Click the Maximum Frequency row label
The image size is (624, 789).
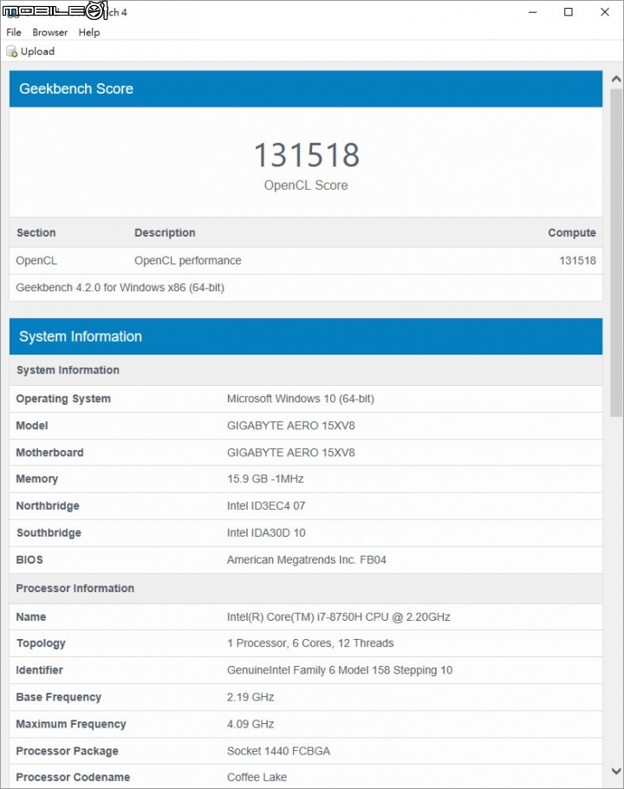pyautogui.click(x=71, y=724)
